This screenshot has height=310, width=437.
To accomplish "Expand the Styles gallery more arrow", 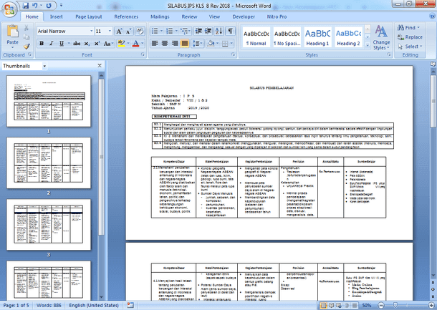I will pos(368,45).
